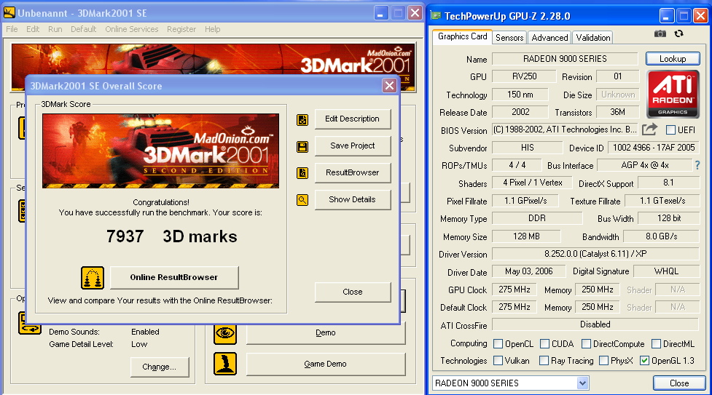Click the Name field RADEON 9000 SERIES
The height and width of the screenshot is (395, 712).
pos(565,59)
